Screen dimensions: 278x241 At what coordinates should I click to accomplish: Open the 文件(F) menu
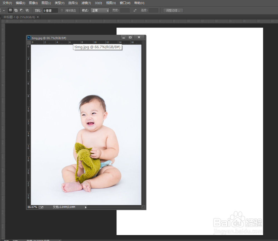pos(7,3)
